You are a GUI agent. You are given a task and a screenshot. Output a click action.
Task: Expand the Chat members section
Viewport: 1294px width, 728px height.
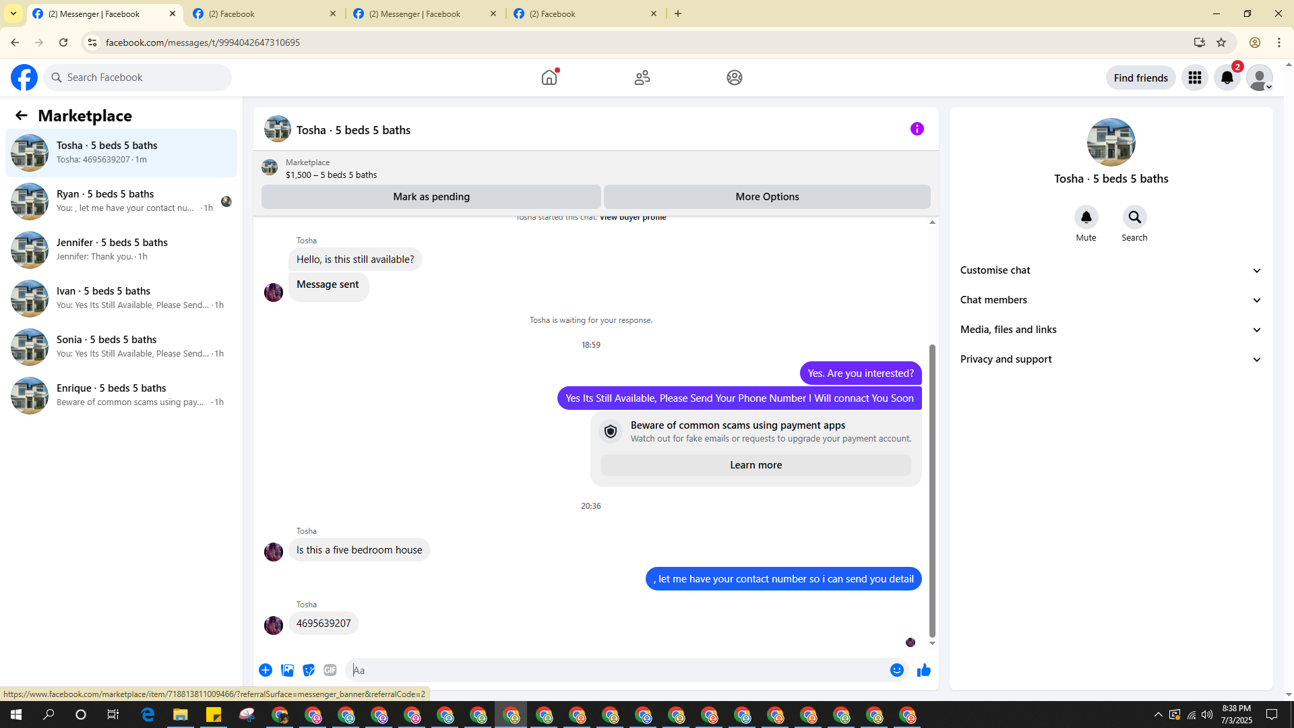tap(1111, 300)
